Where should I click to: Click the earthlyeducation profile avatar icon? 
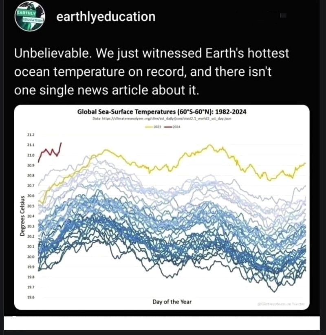29,17
